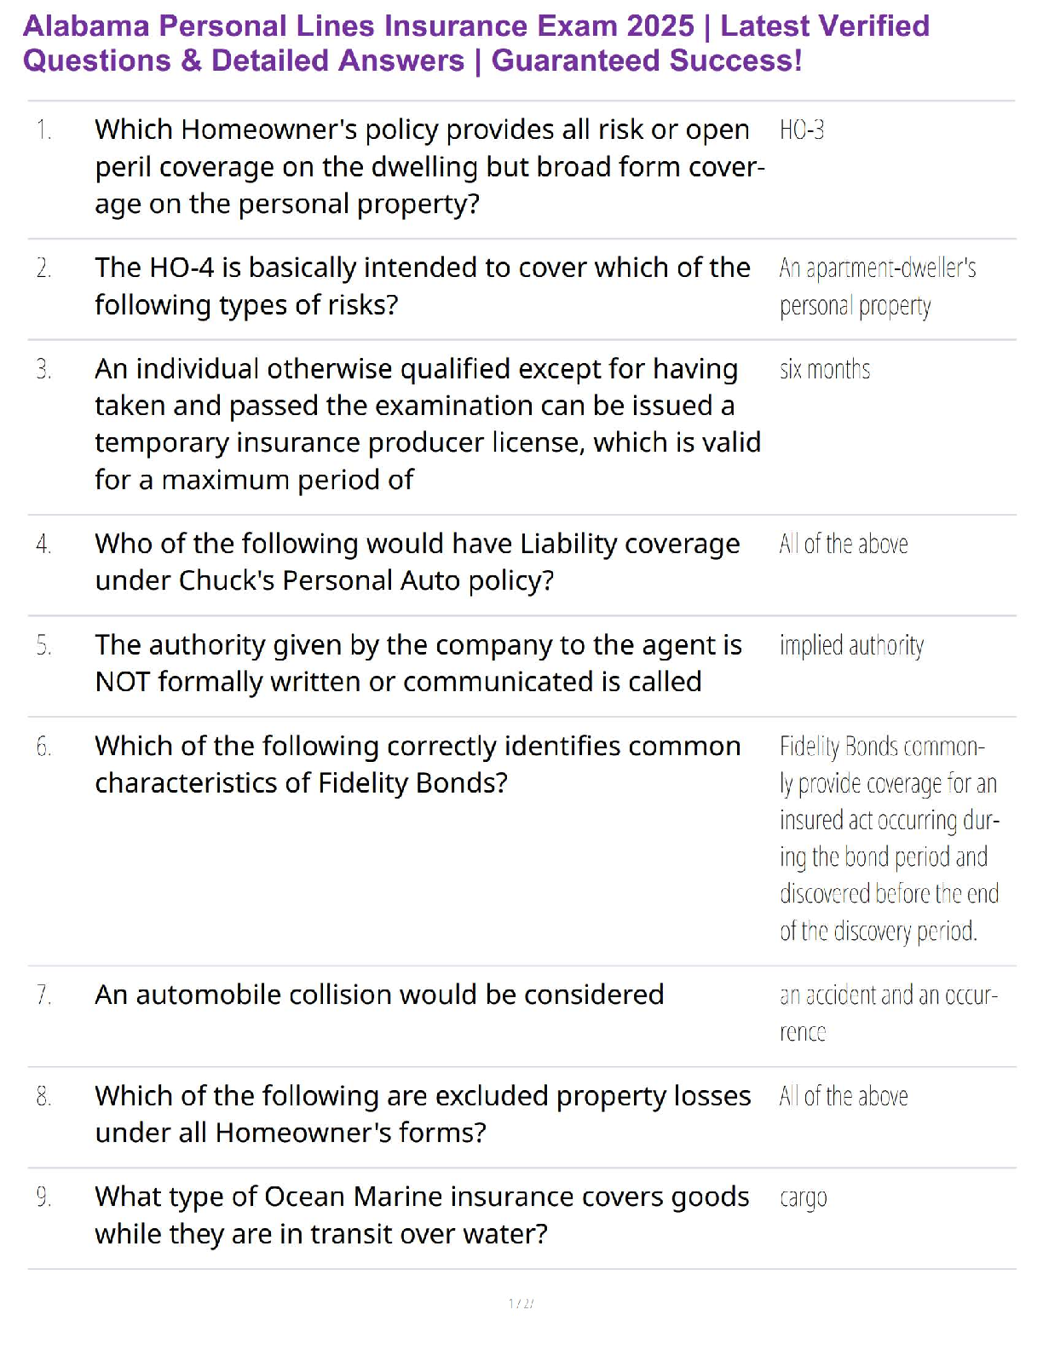Click the excluded property losses question
The height and width of the screenshot is (1350, 1043).
(422, 1114)
